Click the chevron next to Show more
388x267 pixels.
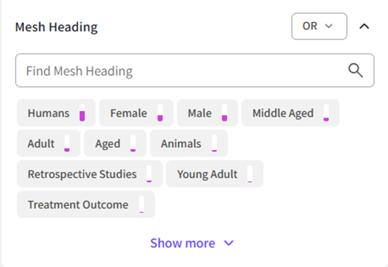click(x=229, y=243)
